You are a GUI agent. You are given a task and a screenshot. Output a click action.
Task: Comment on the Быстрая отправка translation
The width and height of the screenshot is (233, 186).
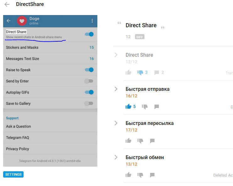tap(157, 106)
